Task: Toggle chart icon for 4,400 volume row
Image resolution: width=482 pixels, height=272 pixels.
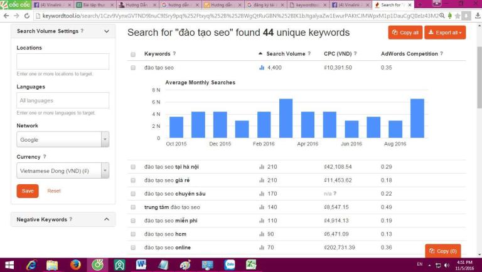Action: point(262,68)
